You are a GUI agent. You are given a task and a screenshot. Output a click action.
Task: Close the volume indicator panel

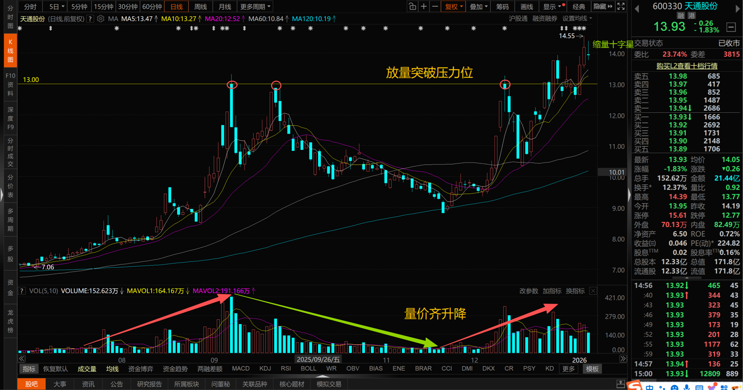tap(593, 291)
